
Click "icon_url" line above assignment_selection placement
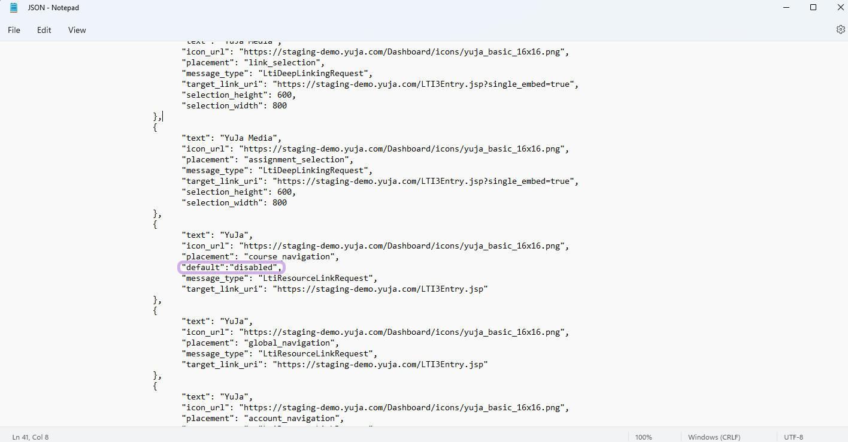375,149
